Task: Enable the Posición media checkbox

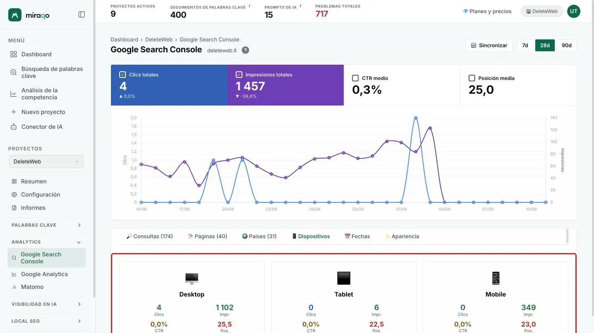Action: click(472, 78)
